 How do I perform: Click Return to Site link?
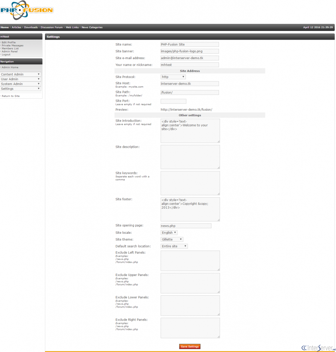tap(11, 96)
